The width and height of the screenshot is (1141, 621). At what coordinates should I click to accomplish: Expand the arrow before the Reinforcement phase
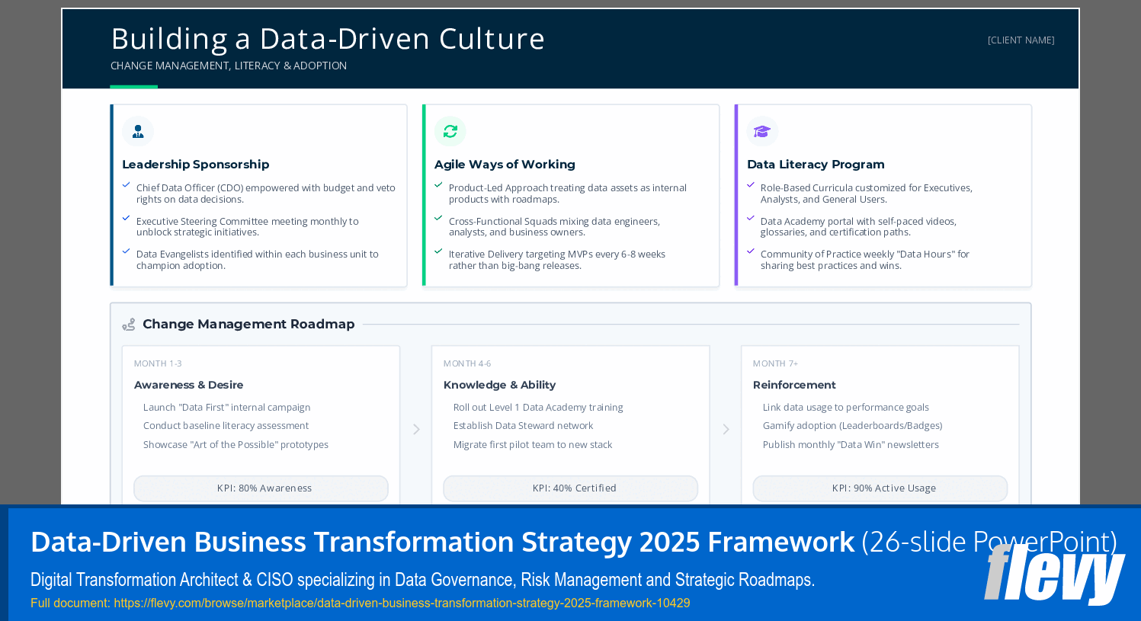[726, 429]
